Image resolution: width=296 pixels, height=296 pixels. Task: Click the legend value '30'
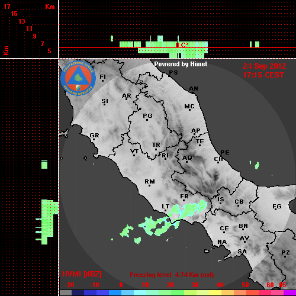tap(195, 285)
